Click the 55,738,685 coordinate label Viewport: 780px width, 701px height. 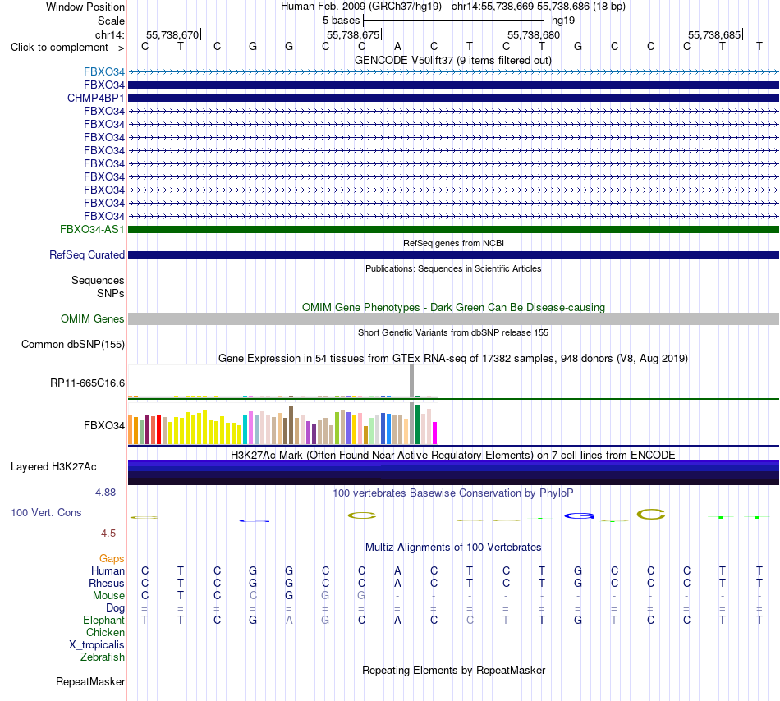pos(713,34)
